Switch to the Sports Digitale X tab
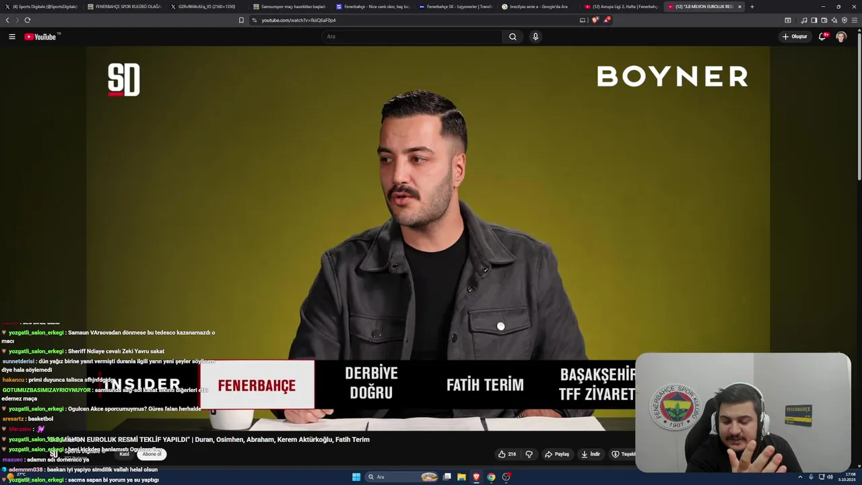Image resolution: width=862 pixels, height=485 pixels. 42,7
